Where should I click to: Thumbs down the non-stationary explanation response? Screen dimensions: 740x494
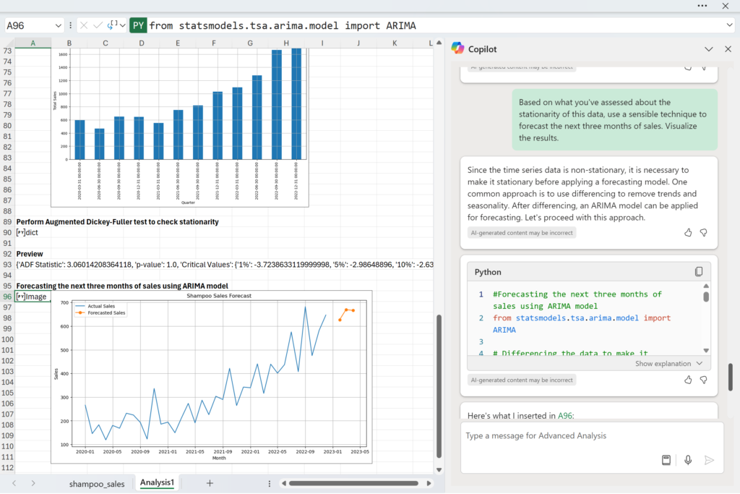(x=703, y=233)
